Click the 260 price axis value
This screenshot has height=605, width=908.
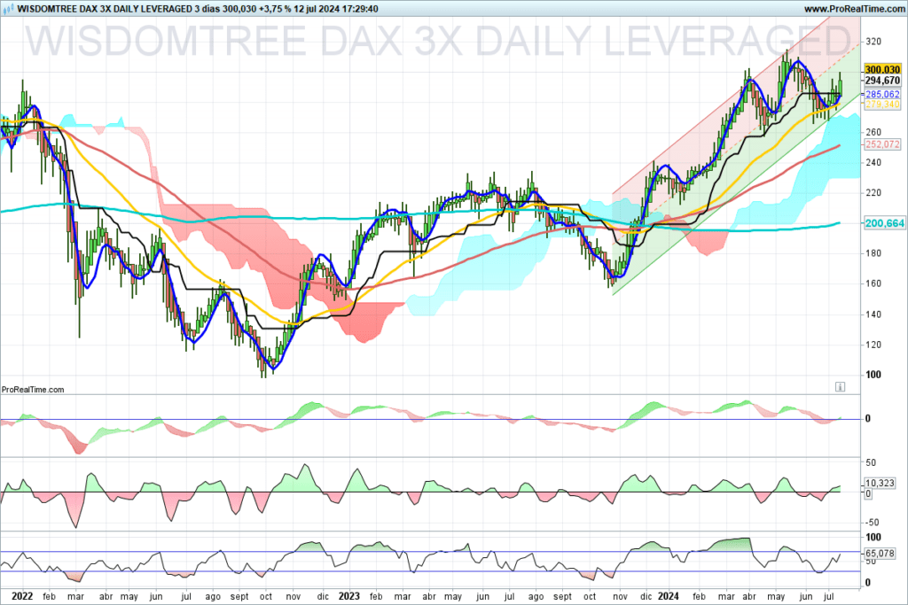(873, 133)
